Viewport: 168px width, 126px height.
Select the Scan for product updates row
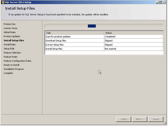pos(104,37)
